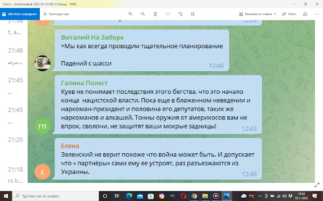Rotate the photo
This screenshot has width=323, height=201.
[180, 14]
